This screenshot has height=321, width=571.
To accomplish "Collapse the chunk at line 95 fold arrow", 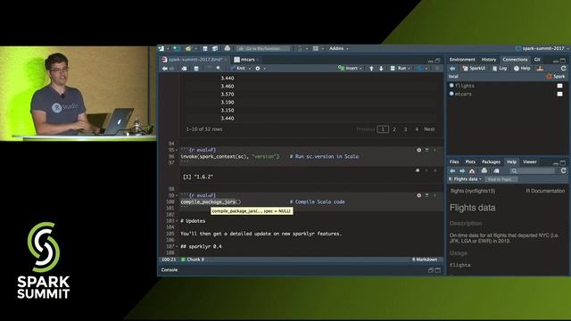I will [177, 150].
